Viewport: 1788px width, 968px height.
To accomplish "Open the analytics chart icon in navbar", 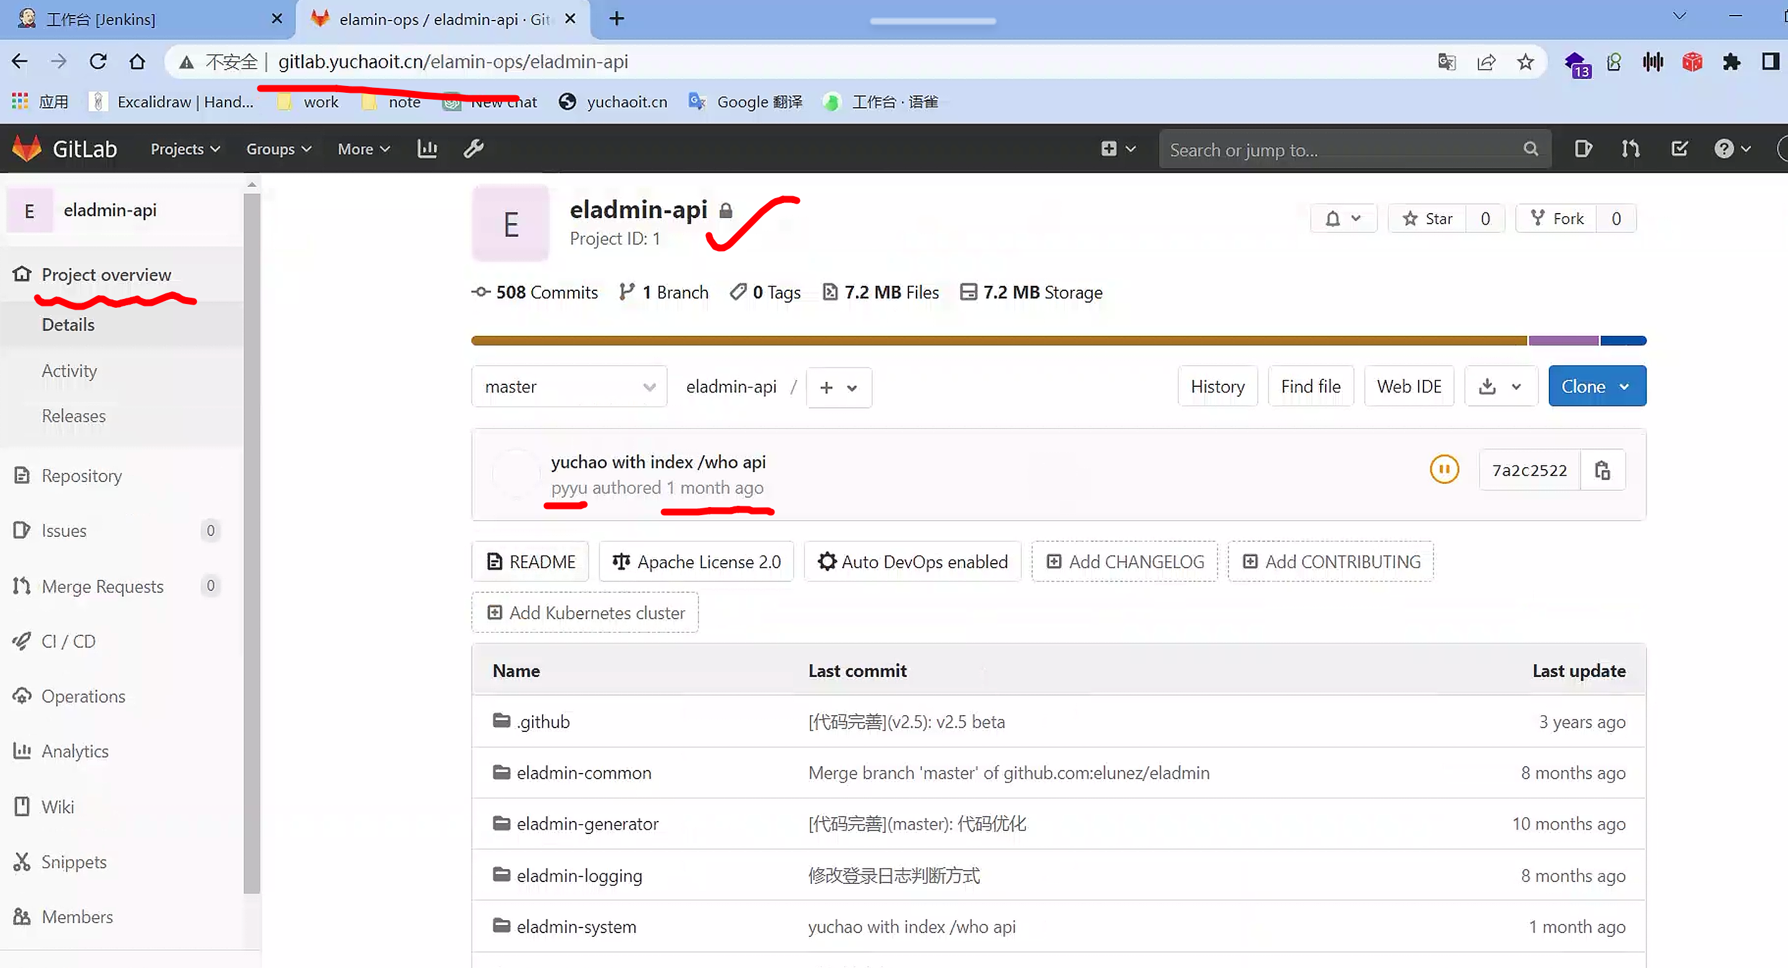I will coord(427,148).
